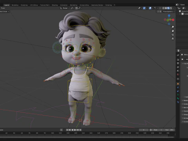The width and height of the screenshot is (188, 141).
Task: Open the Select Circle tool mode dropdown
Action: 4,11
